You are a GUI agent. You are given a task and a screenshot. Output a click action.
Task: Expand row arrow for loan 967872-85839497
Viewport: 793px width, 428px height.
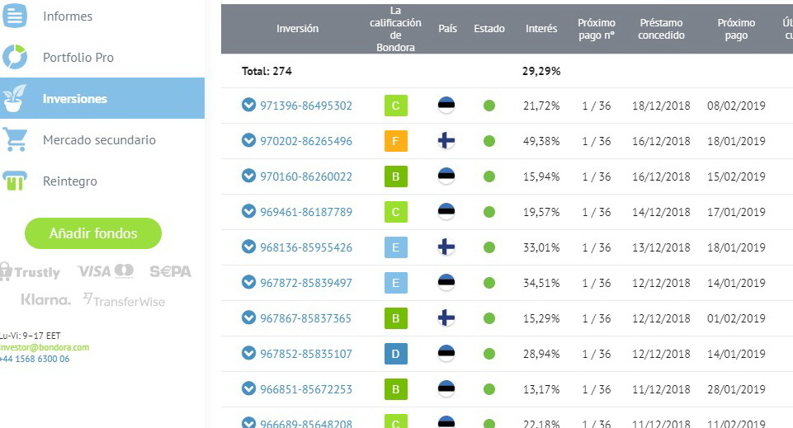pyautogui.click(x=248, y=283)
